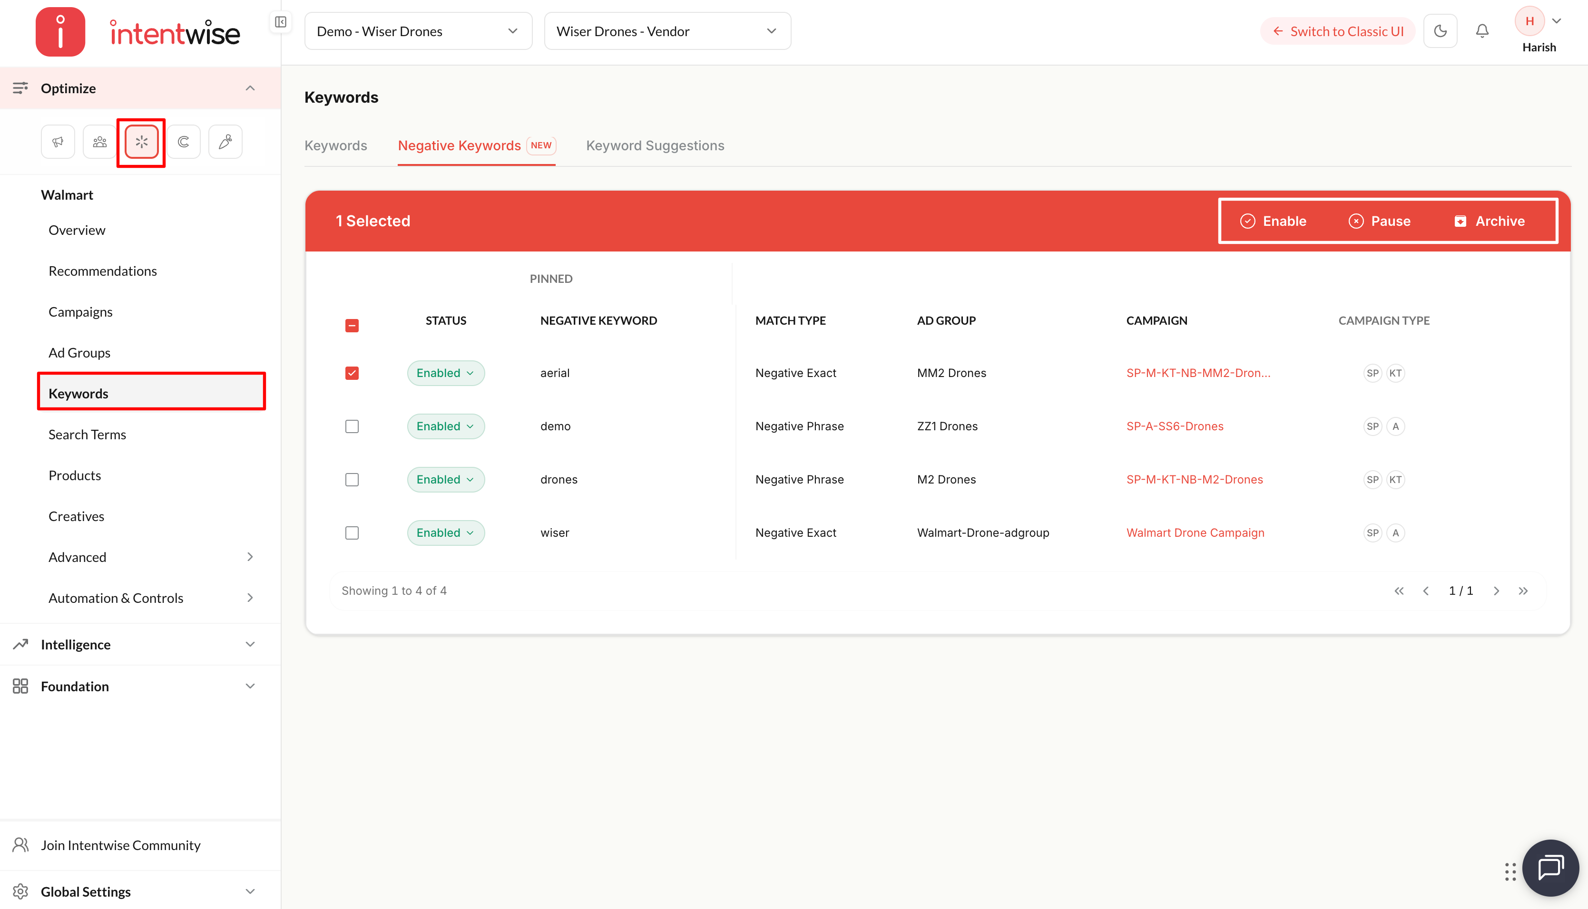Open the Demo - Wiser Drones account dropdown
Image resolution: width=1588 pixels, height=909 pixels.
[x=419, y=31]
